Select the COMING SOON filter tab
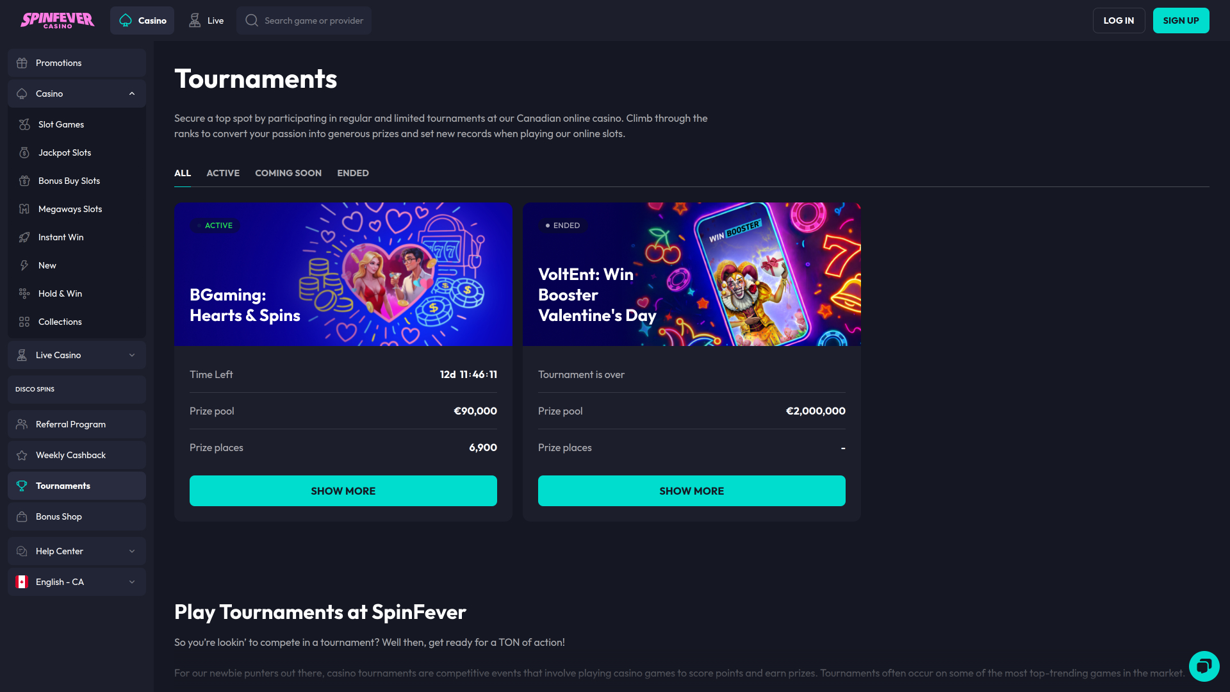This screenshot has width=1230, height=692. pos(288,173)
